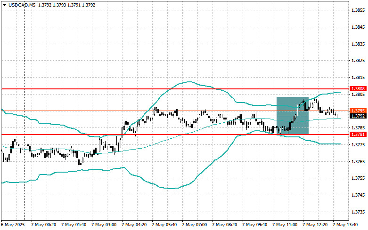
Task: Click the 7 May 12:20 time label
Action: [315, 225]
